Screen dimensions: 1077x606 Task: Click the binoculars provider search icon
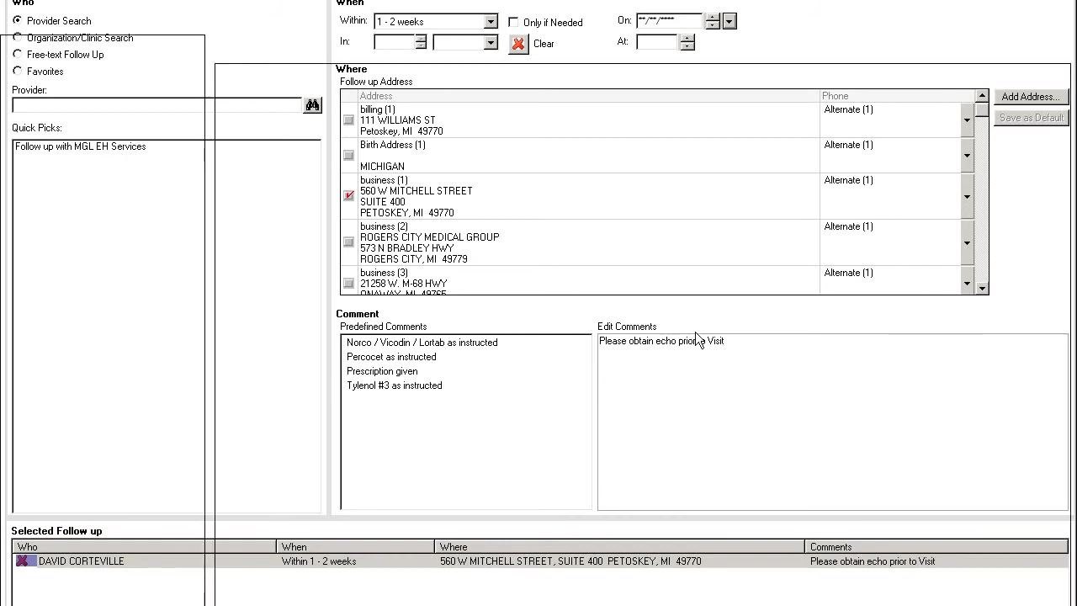point(312,105)
